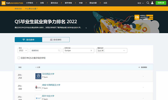Expand arrow next to 展会活动
The height and width of the screenshot is (100, 168).
pyautogui.click(x=61, y=3)
